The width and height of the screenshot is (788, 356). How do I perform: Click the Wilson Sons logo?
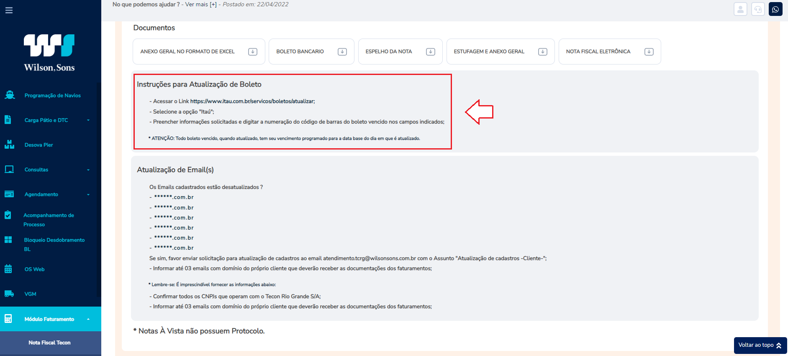click(x=49, y=53)
